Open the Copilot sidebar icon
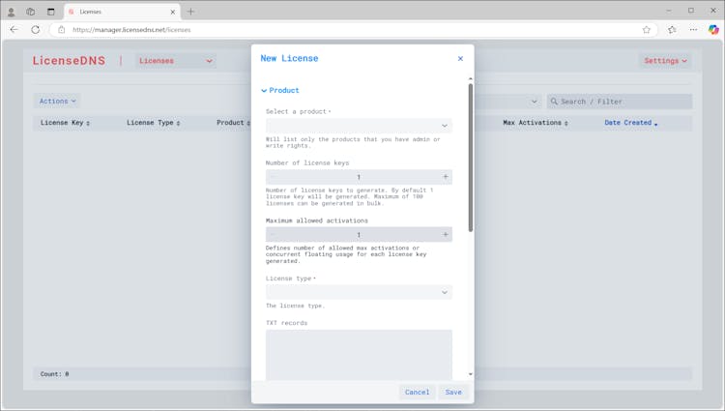725x411 pixels. click(x=713, y=30)
